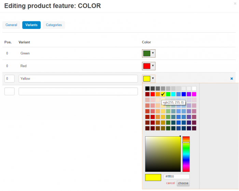The image size is (239, 191).
Task: Delete the Yellow variant row
Action: pos(231,79)
